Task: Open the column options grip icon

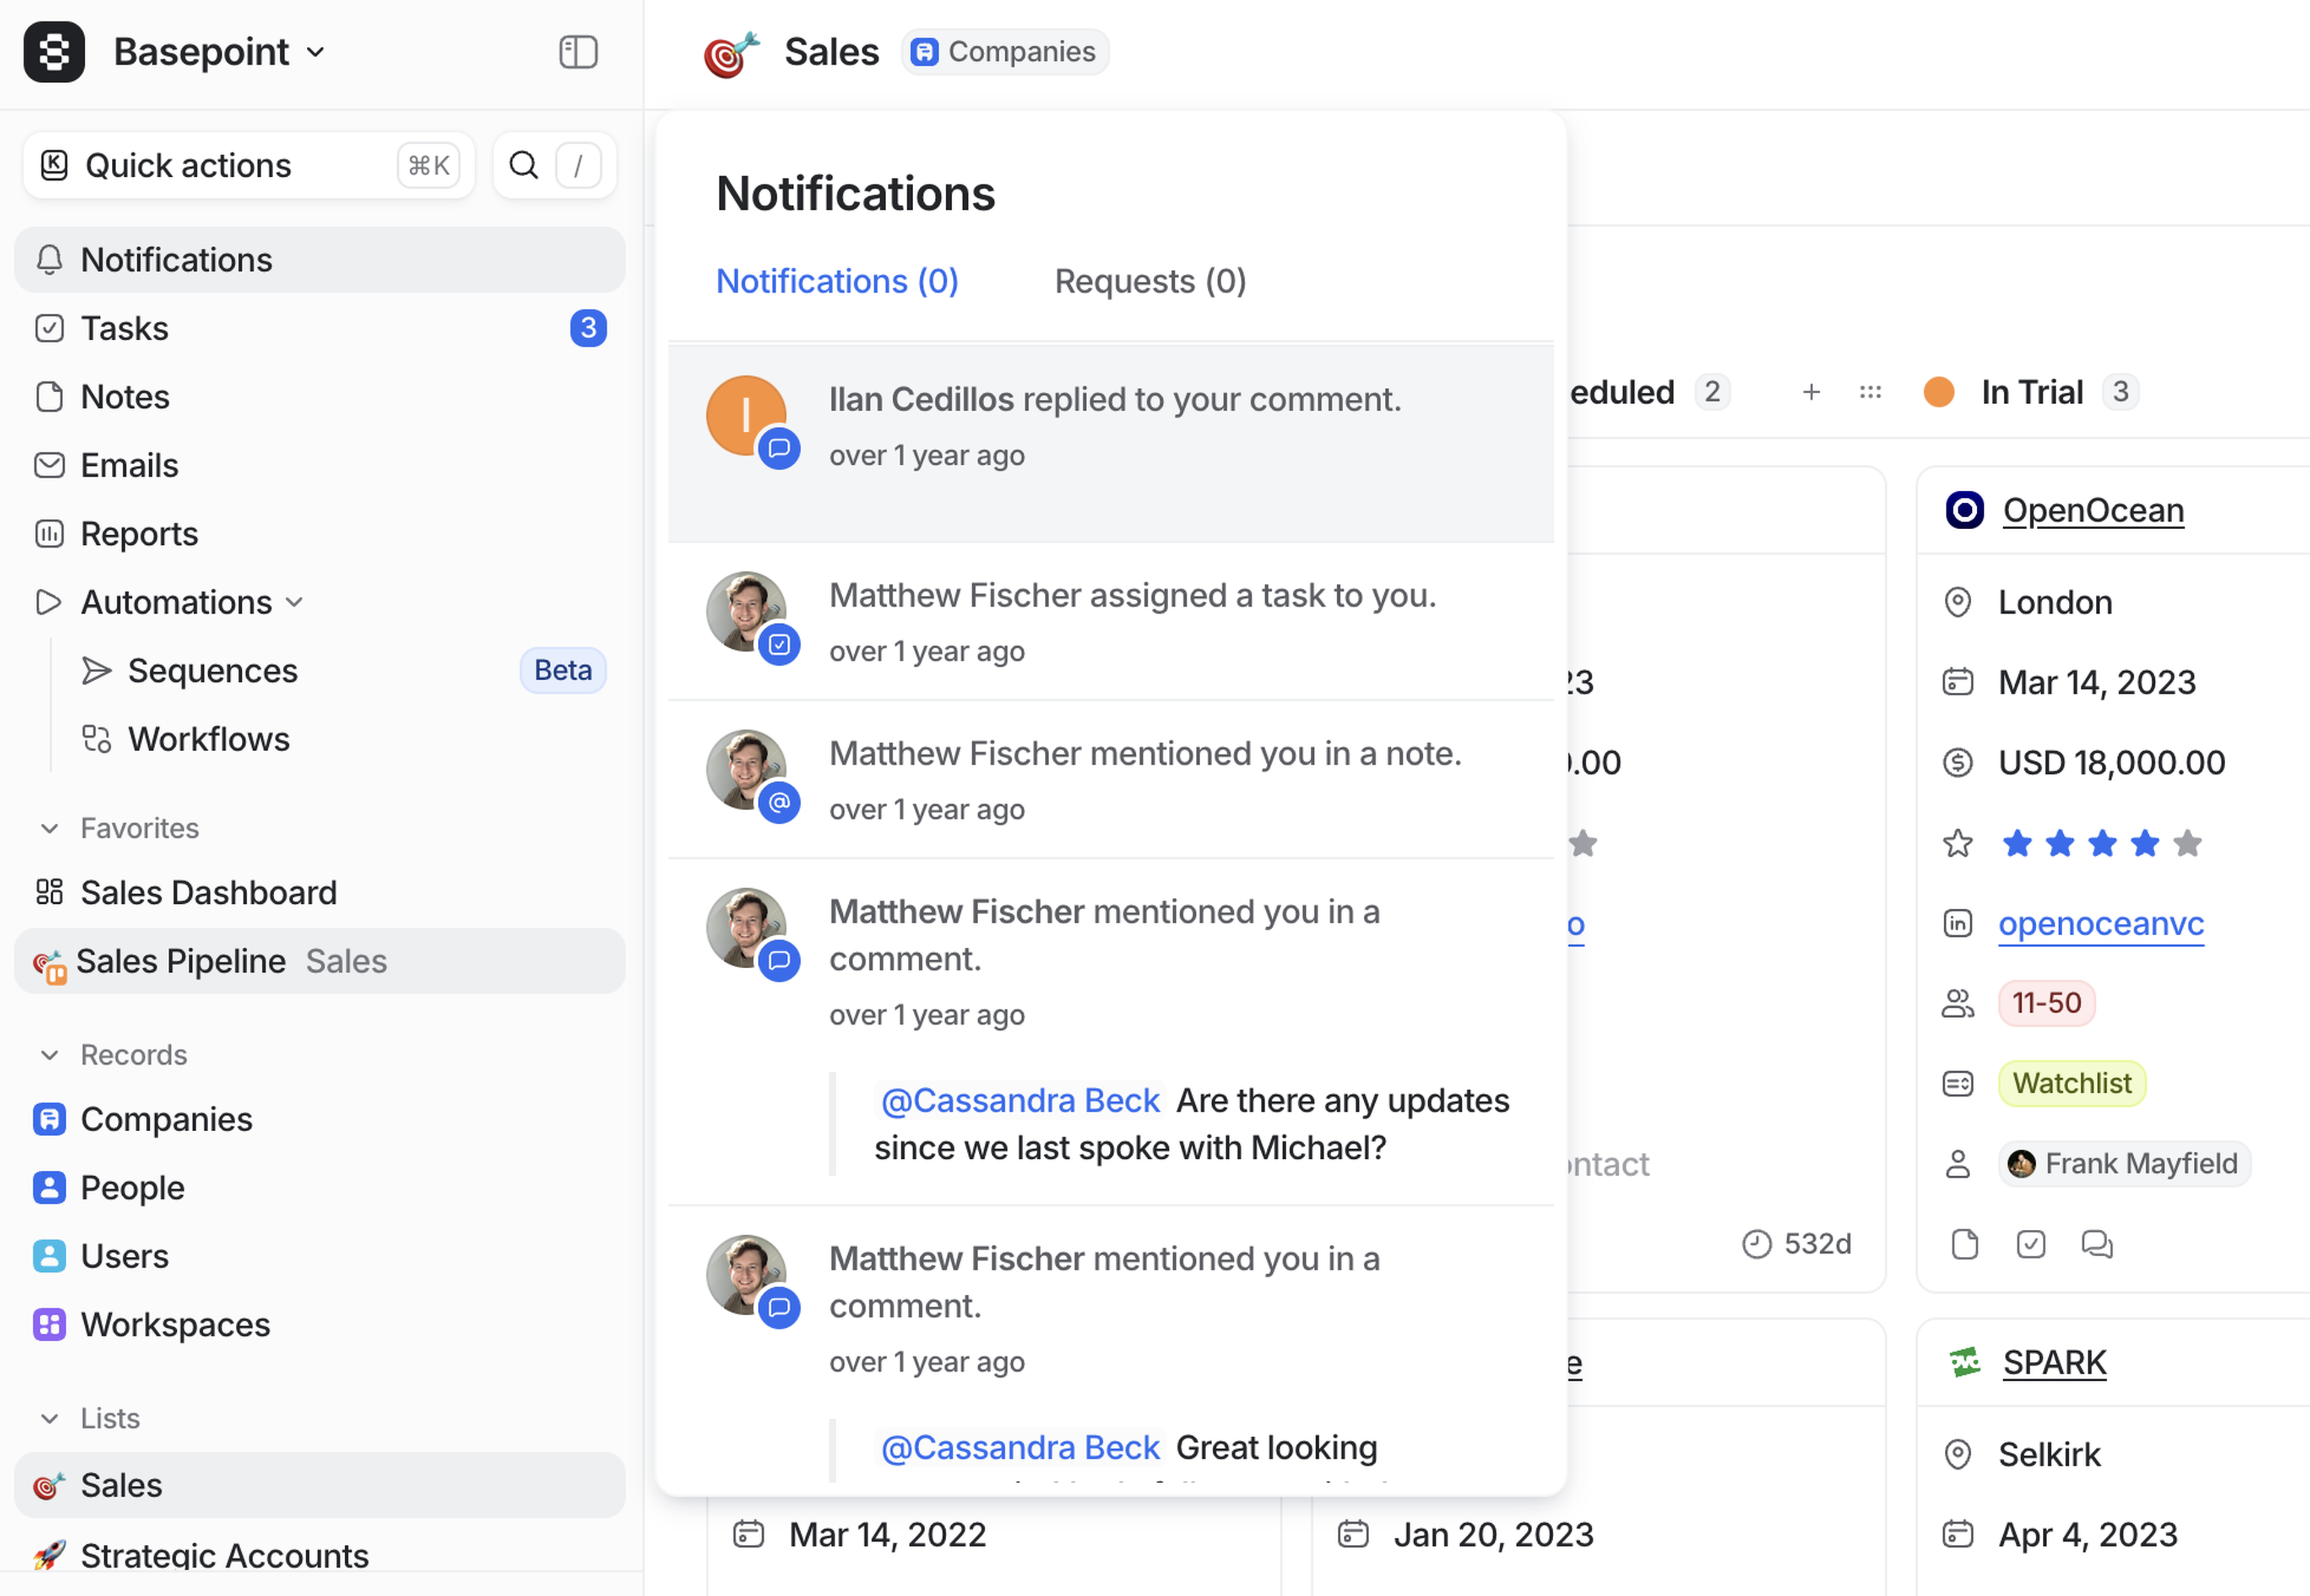Action: pyautogui.click(x=1870, y=392)
